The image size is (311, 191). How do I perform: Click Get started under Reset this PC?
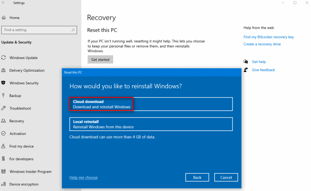coord(101,59)
